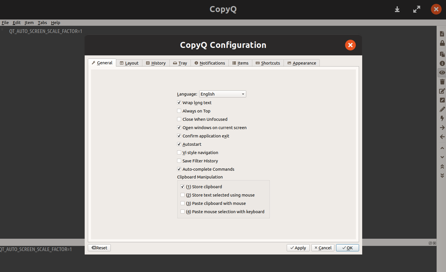Click the plain pencil editor icon

[442, 109]
